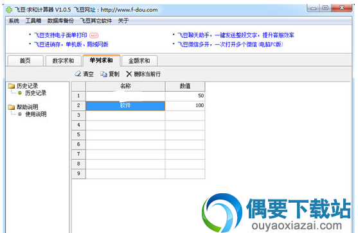Select the cell with value 50

[185, 96]
